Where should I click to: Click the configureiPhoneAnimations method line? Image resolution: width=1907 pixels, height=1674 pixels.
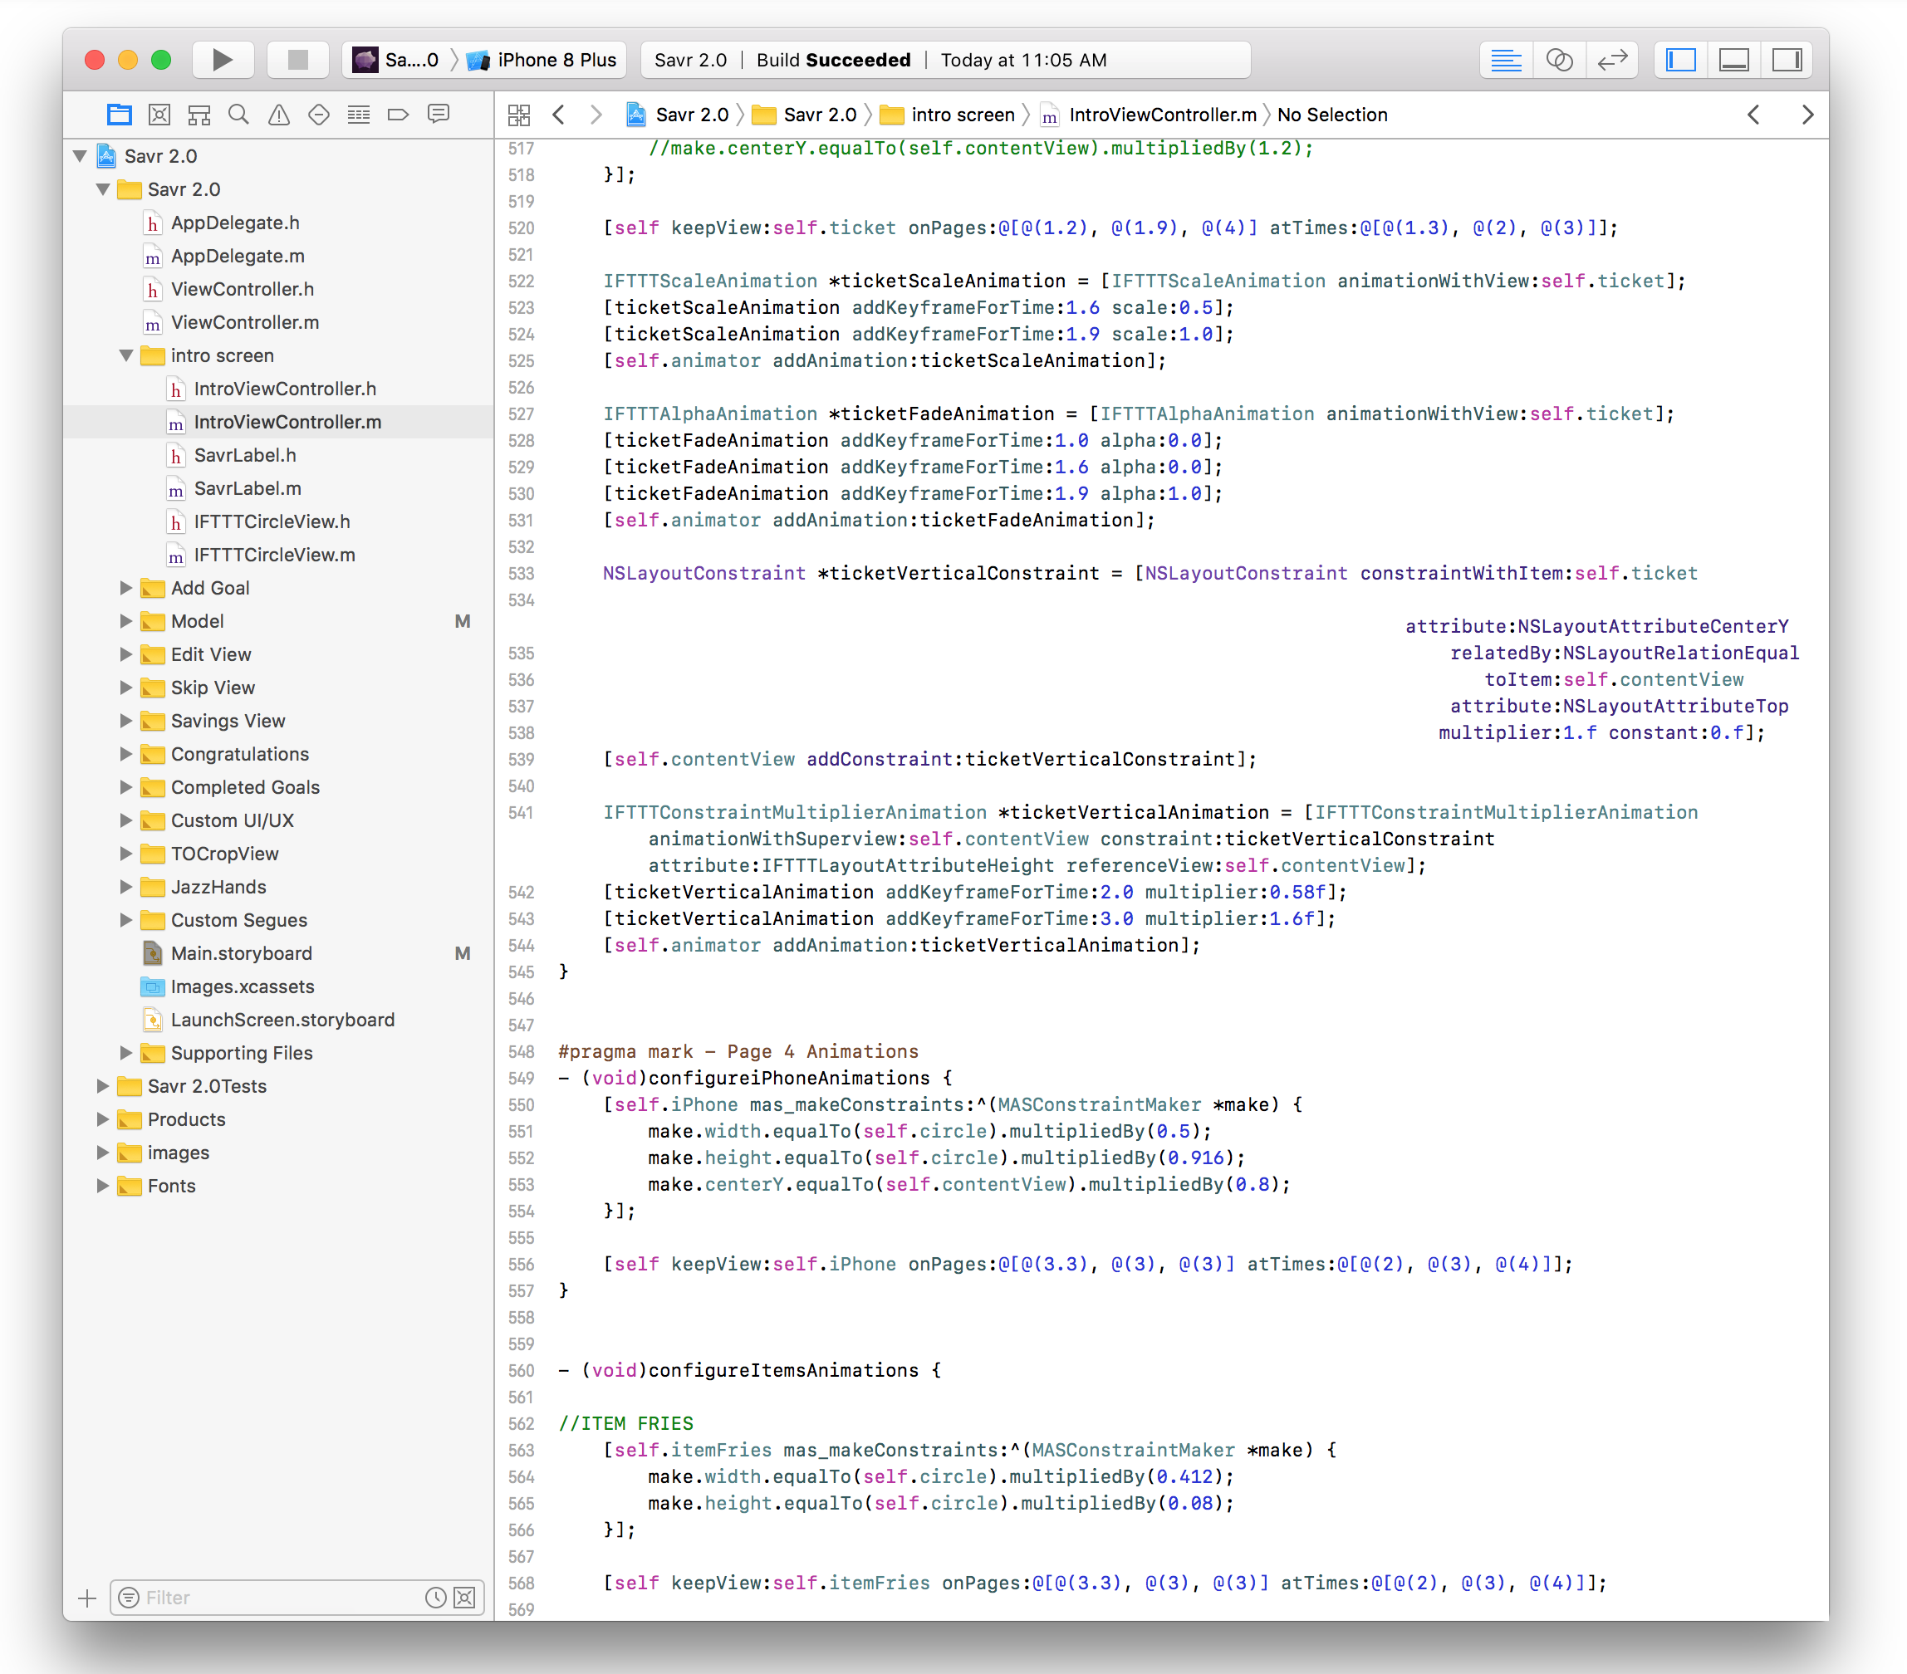click(x=755, y=1078)
